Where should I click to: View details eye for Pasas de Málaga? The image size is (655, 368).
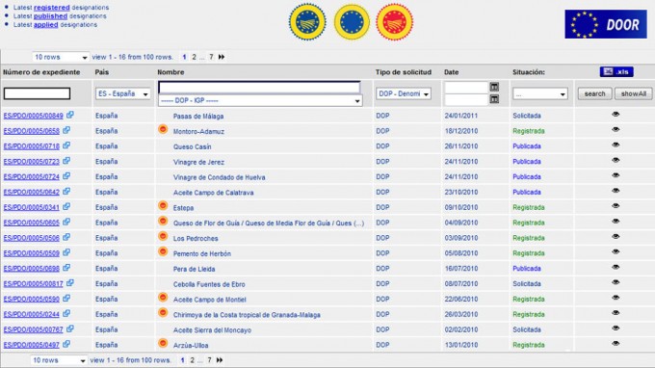[616, 114]
